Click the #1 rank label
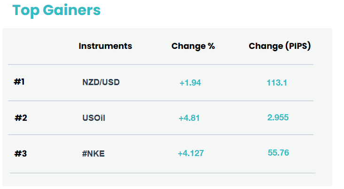The image size is (344, 189). coord(19,82)
